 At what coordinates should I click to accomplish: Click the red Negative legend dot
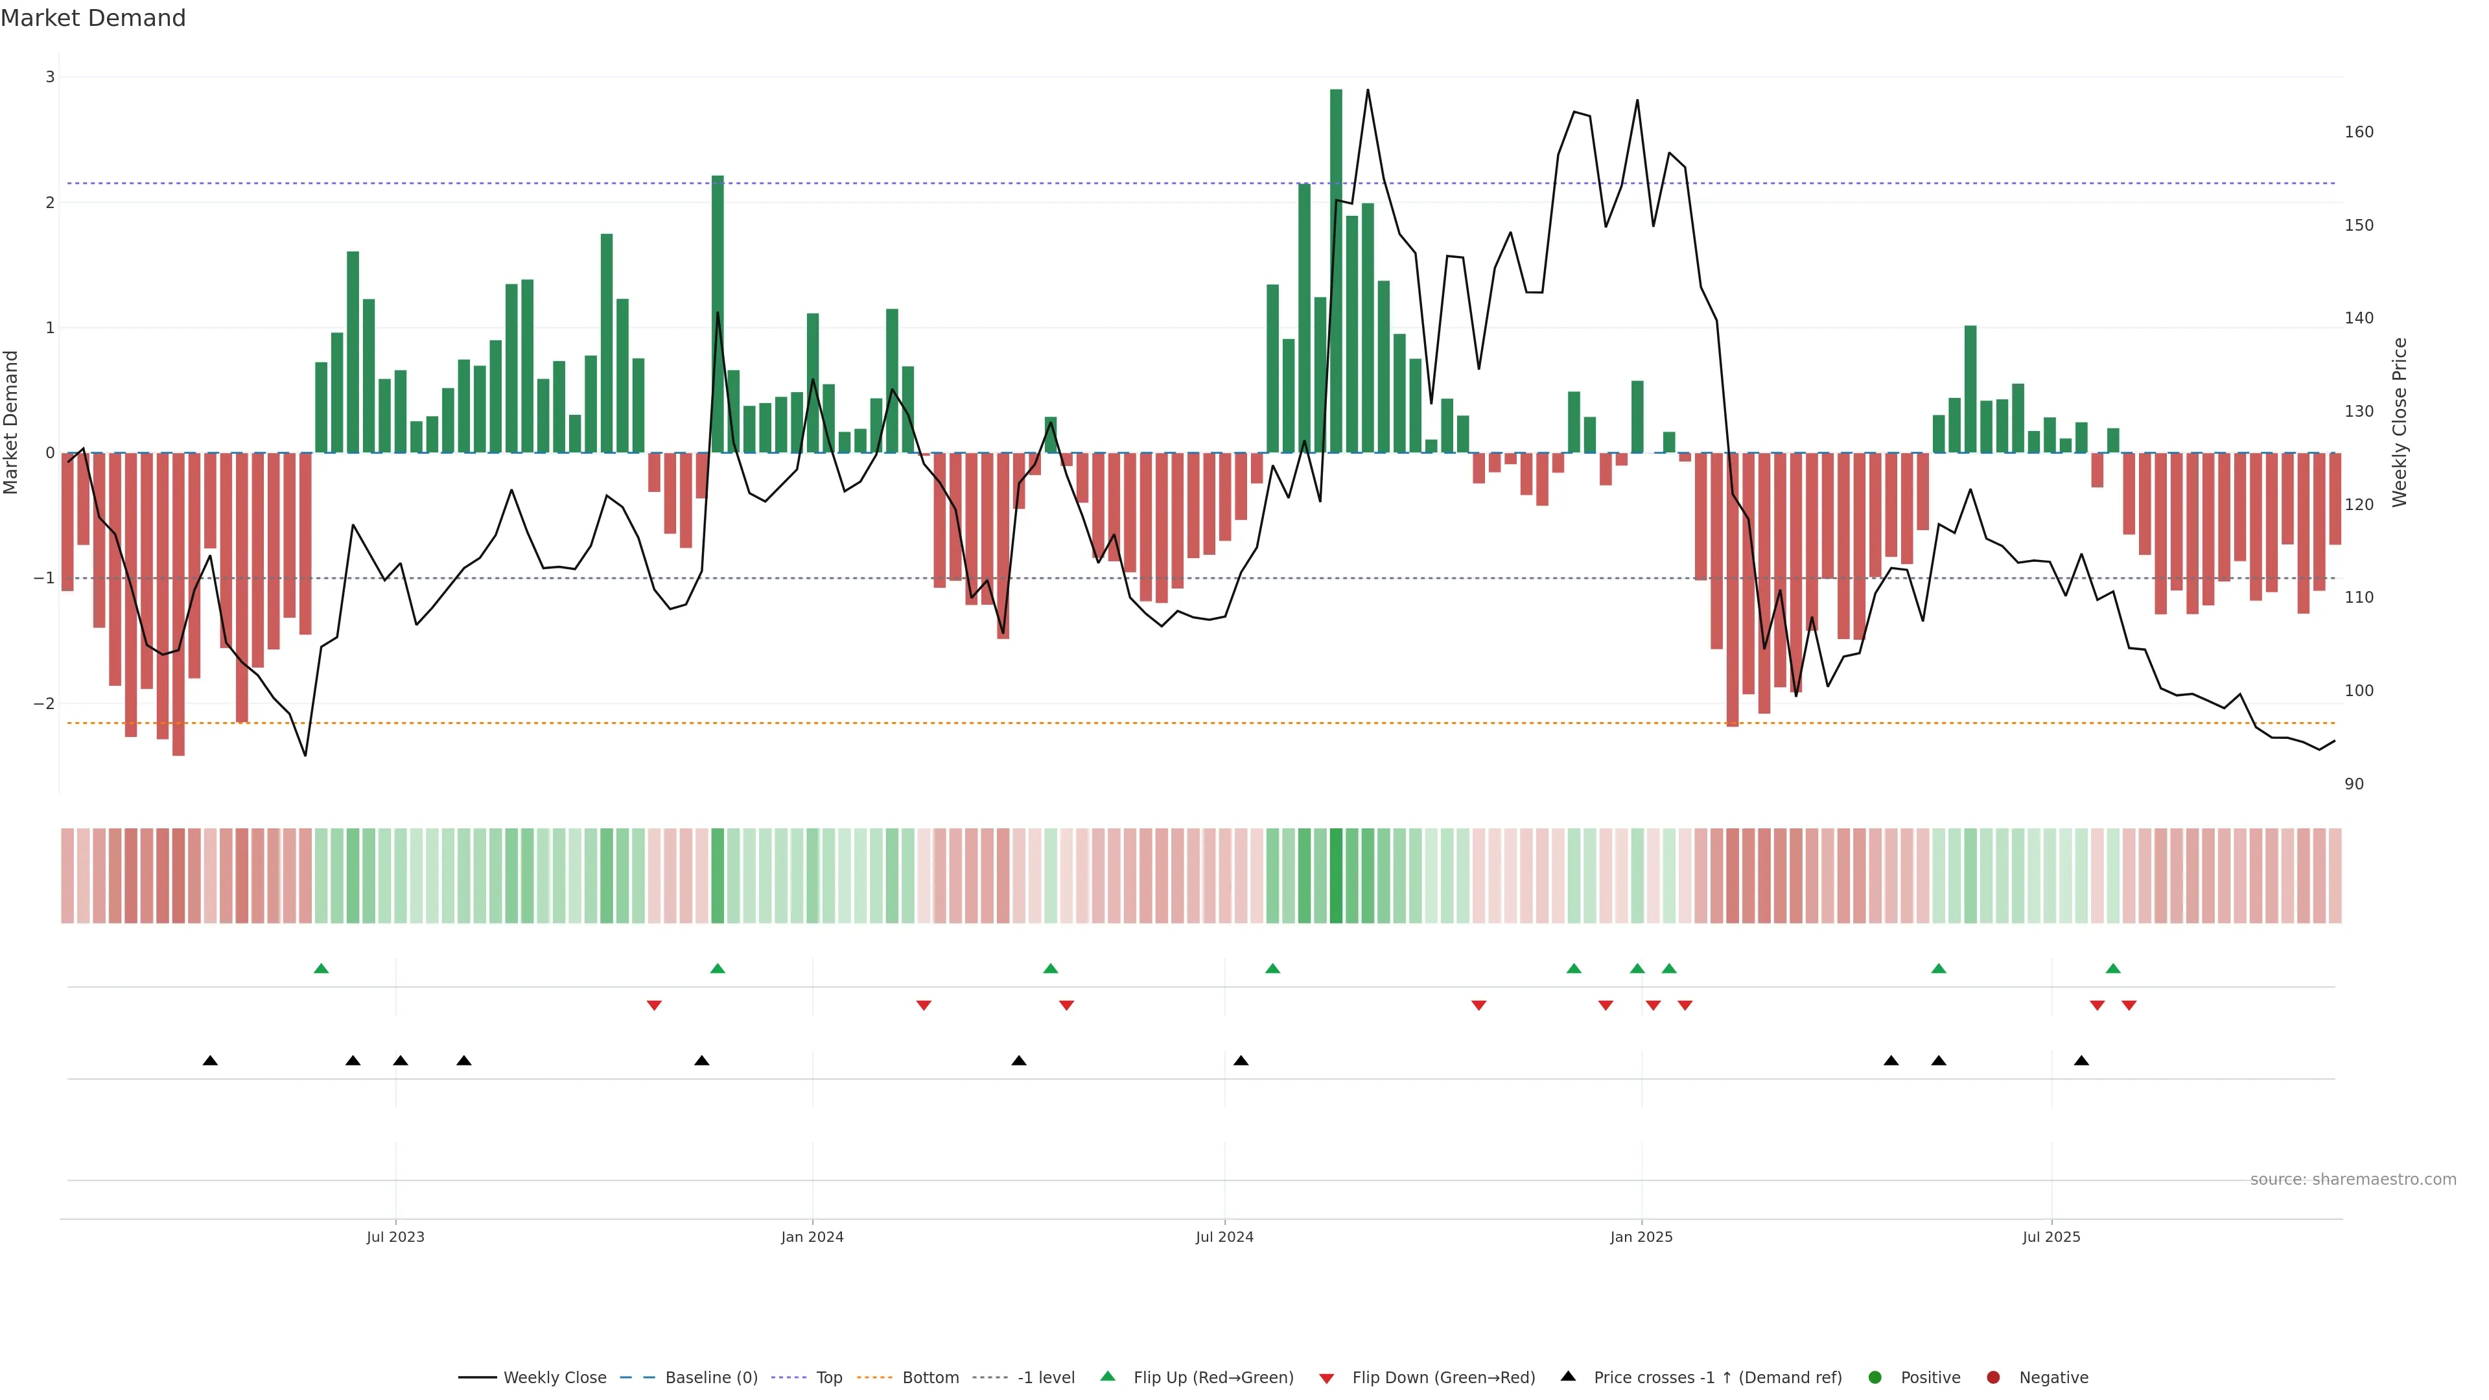tap(1992, 1377)
